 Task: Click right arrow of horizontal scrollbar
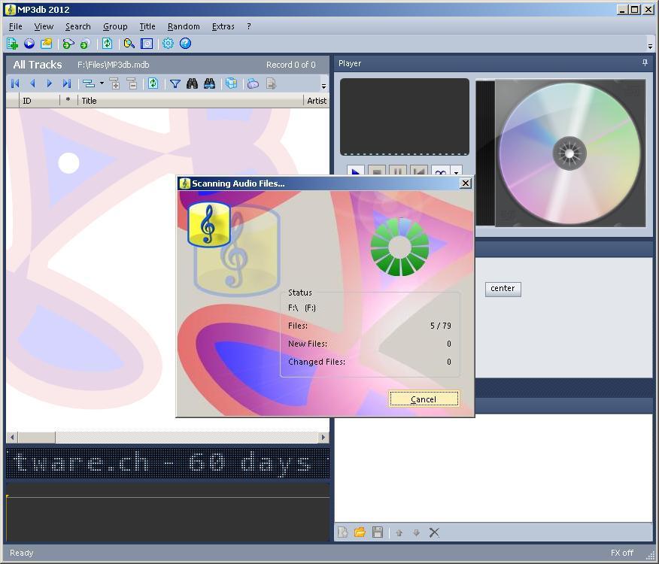click(323, 437)
